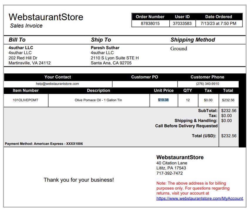Click the footer WebstaurantStore bold name

tap(180, 157)
